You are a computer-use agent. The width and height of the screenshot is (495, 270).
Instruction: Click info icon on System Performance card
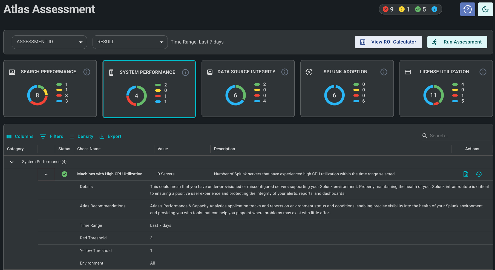tap(185, 72)
